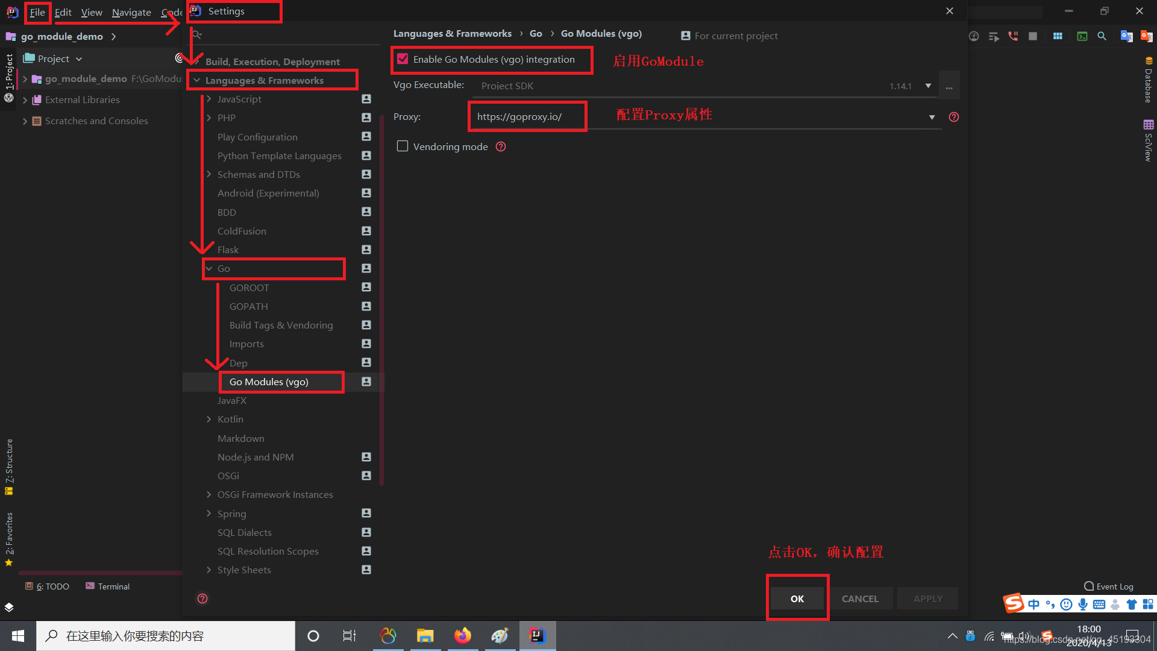Click bottom-left Settings help question icon
Image resolution: width=1157 pixels, height=651 pixels.
click(x=202, y=599)
